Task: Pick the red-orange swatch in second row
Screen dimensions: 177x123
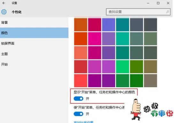Action: click(x=81, y=39)
